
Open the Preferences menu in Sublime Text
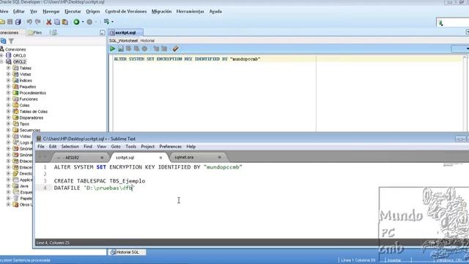pos(171,147)
